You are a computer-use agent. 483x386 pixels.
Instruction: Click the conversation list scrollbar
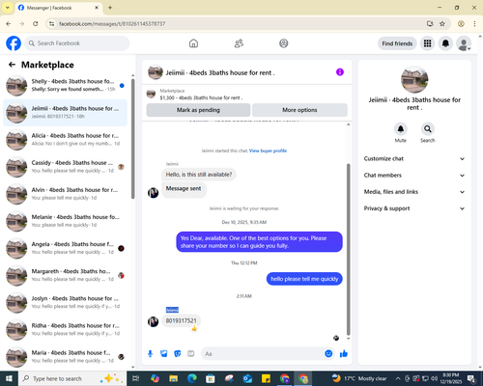tap(132, 138)
